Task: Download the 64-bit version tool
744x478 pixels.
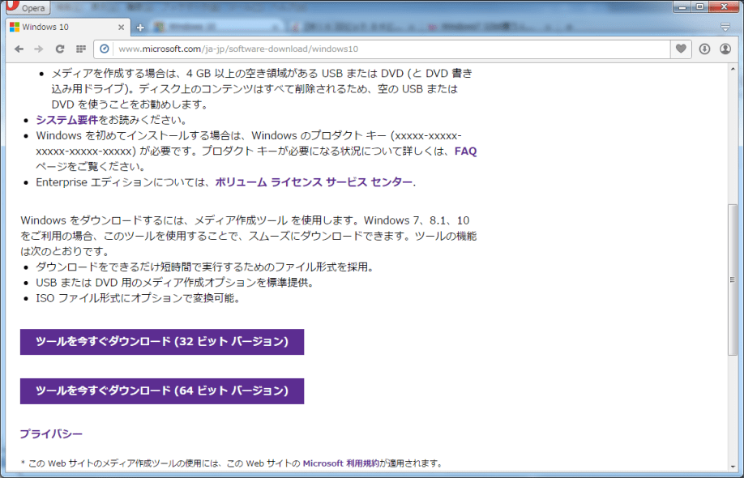Action: [162, 391]
